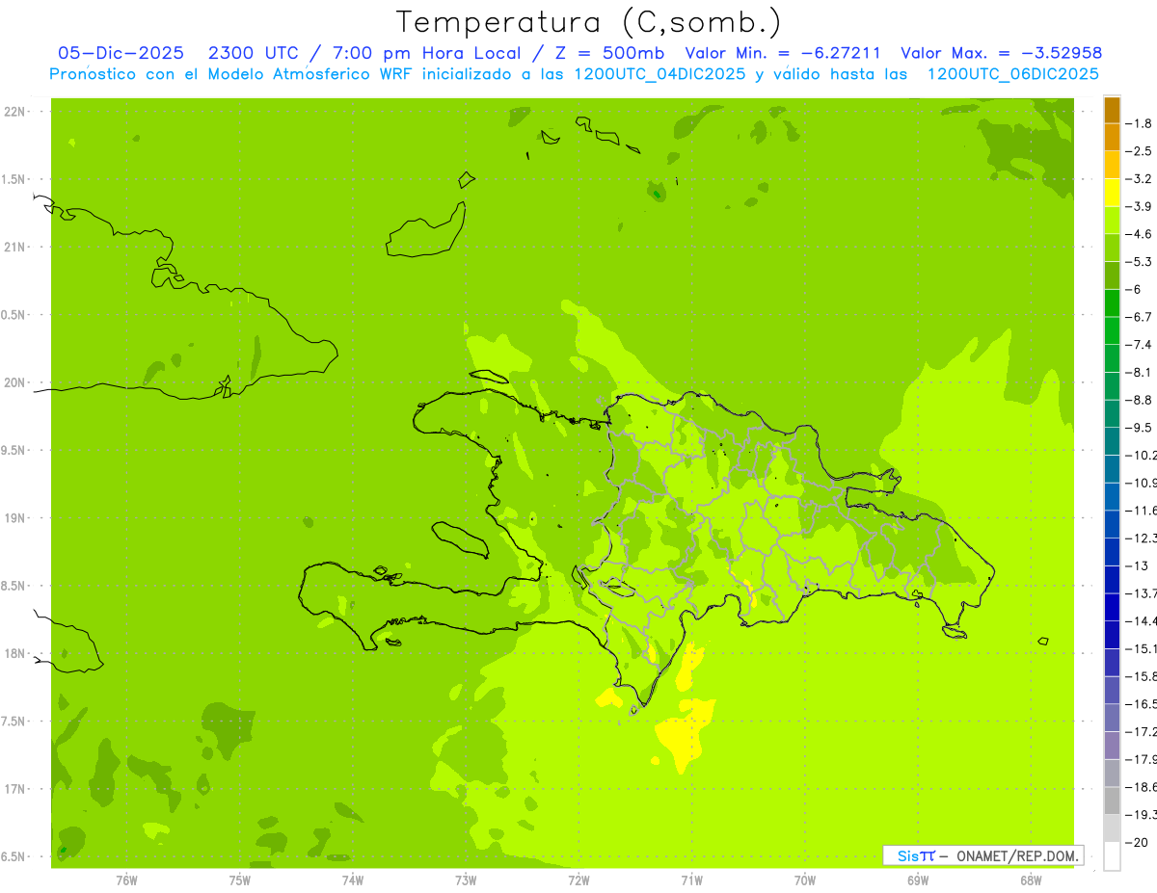Click the '17N' latitude tick label

click(13, 789)
